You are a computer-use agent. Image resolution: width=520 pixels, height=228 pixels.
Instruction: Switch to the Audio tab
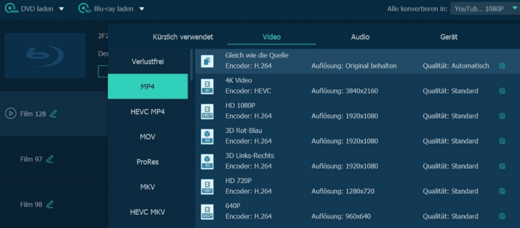pos(360,37)
